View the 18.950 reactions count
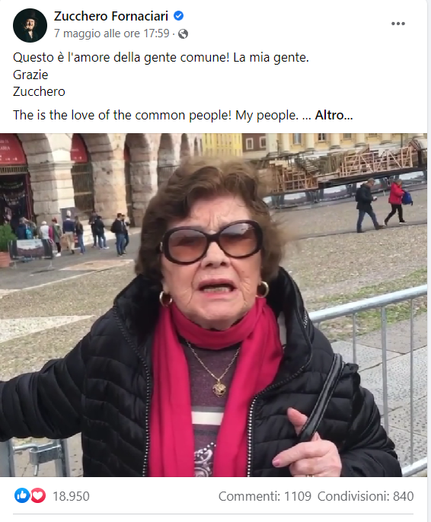431x522 pixels. click(x=71, y=496)
